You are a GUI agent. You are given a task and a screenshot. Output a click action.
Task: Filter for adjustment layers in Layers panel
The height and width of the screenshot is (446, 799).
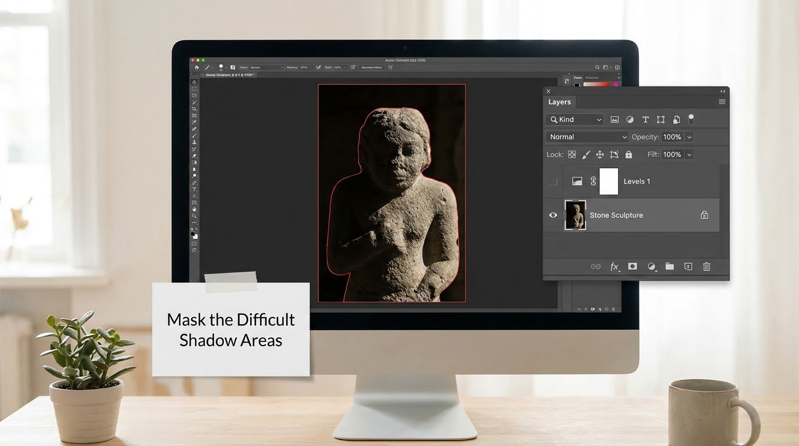[630, 120]
